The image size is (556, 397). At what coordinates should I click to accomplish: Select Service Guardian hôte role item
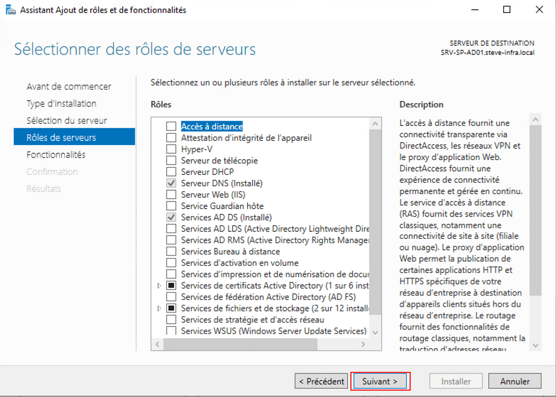pyautogui.click(x=222, y=206)
